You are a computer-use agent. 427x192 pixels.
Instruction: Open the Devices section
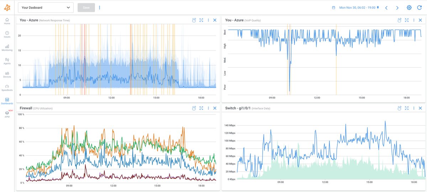7,74
